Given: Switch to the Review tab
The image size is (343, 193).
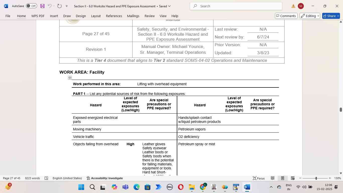Looking at the screenshot, I should [x=150, y=16].
